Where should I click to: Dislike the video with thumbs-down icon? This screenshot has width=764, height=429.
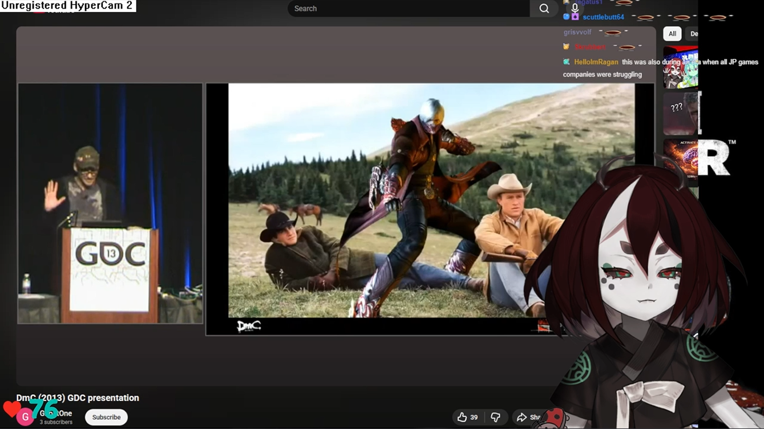click(x=495, y=418)
